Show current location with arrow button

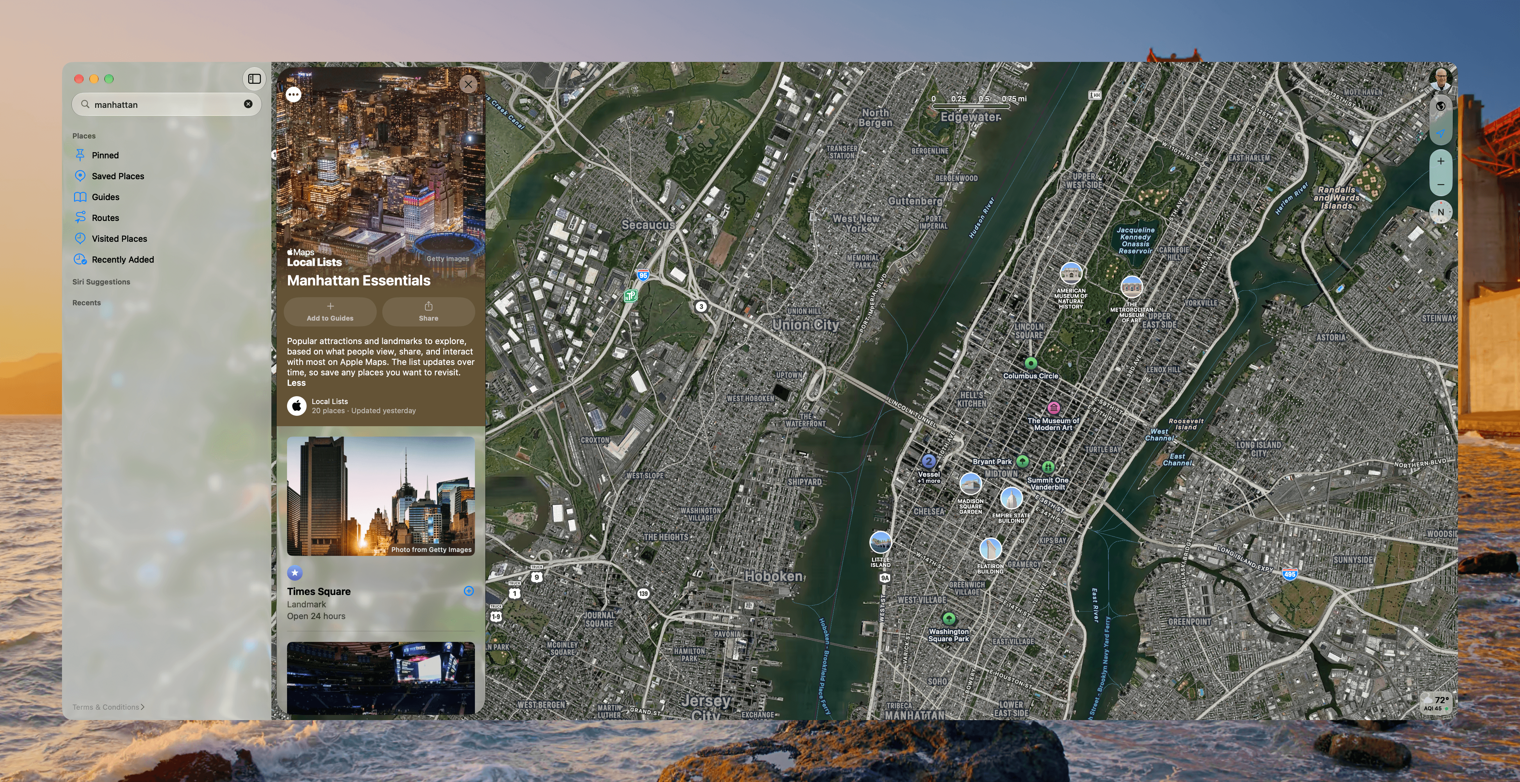click(1440, 134)
